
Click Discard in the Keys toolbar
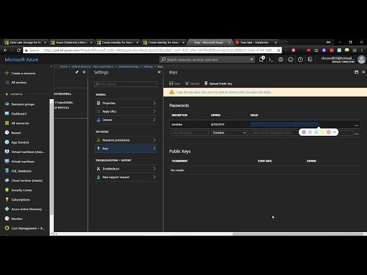pos(192,84)
